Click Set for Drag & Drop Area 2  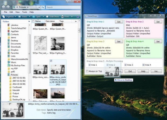158,22
